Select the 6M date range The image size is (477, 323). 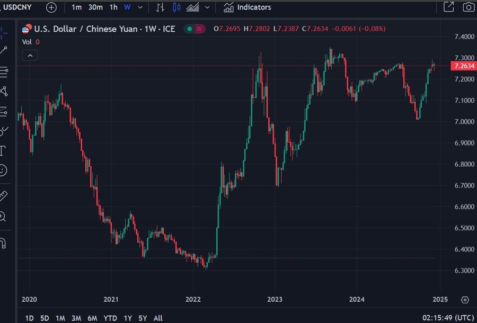[x=92, y=318]
